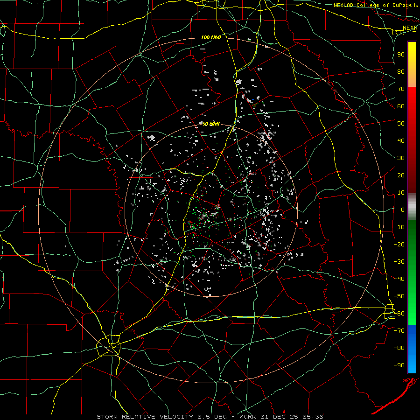Image resolution: width=420 pixels, height=420 pixels.
Task: Click the velocity scale label 20
Action: (x=401, y=175)
